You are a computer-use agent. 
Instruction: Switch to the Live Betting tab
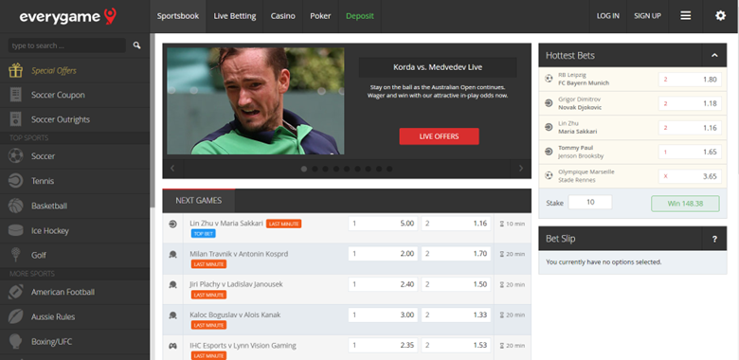[235, 16]
